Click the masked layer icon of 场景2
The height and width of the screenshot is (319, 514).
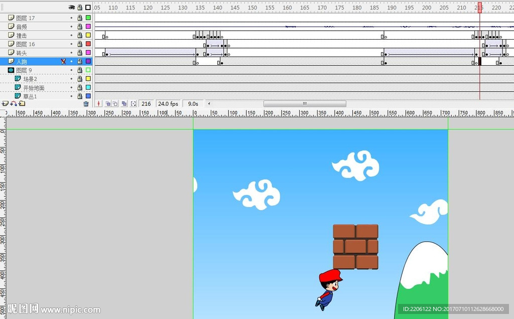18,79
